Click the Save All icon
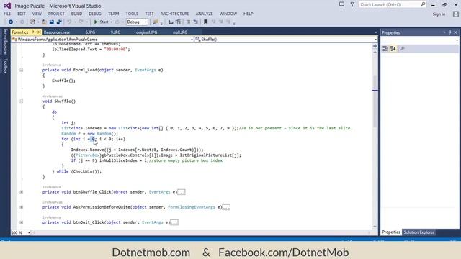This screenshot has width=461, height=259. 59,22
